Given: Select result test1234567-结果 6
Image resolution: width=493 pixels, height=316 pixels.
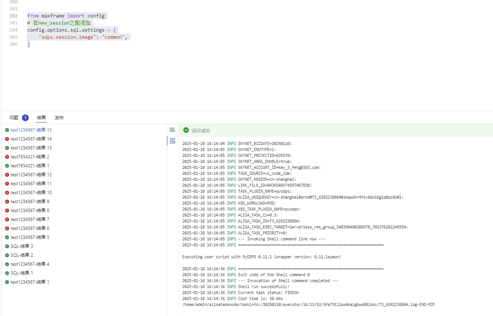Looking at the screenshot, I should click(x=30, y=228).
